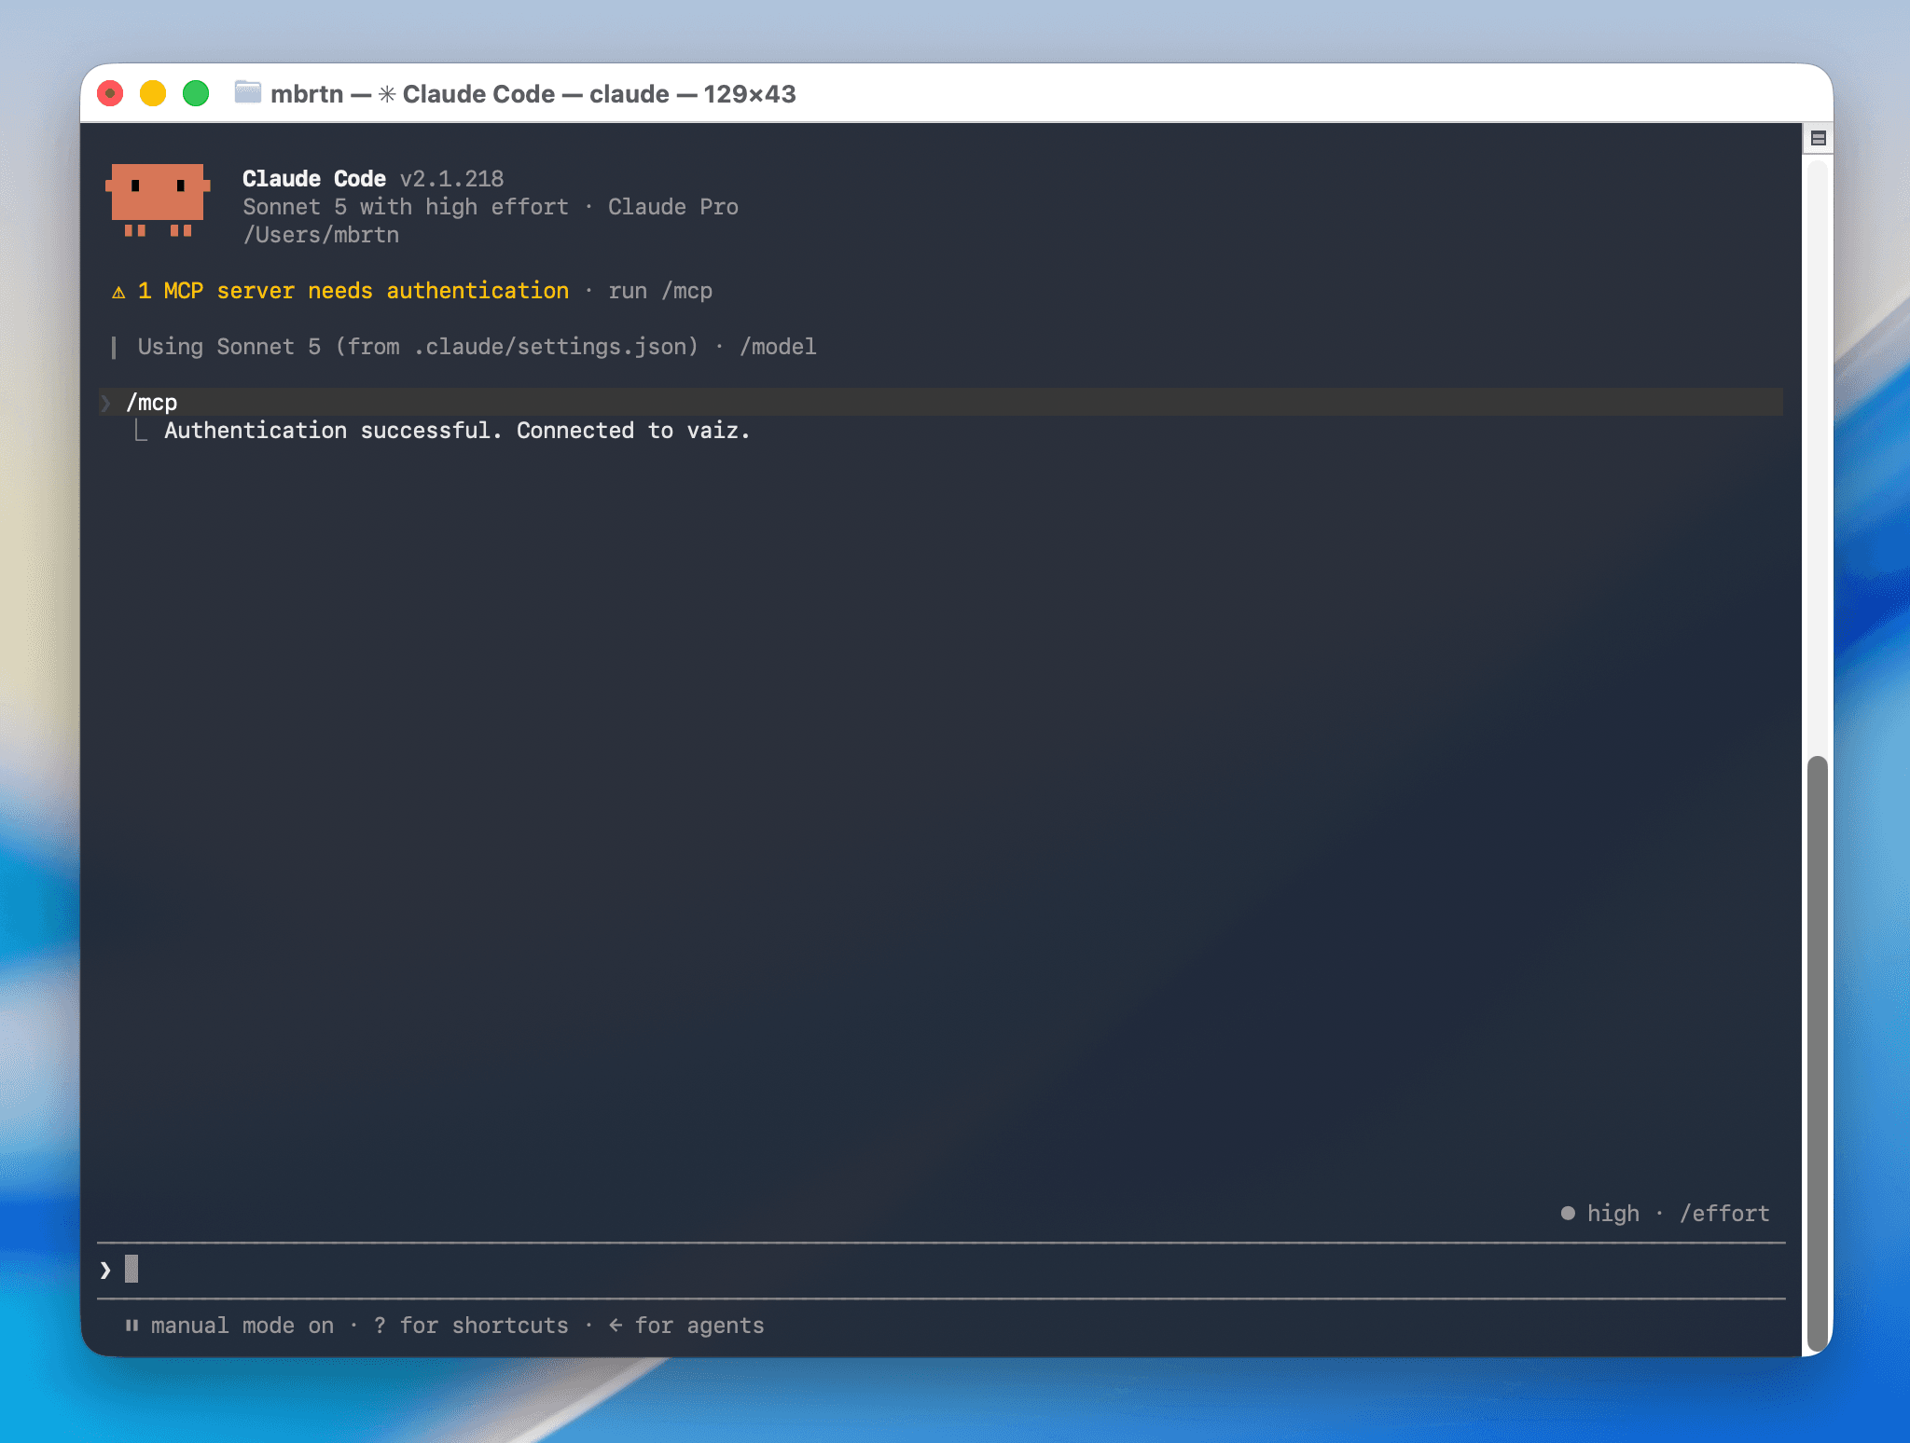Click the version 'v2.1.218' text
The height and width of the screenshot is (1443, 1910).
(451, 179)
